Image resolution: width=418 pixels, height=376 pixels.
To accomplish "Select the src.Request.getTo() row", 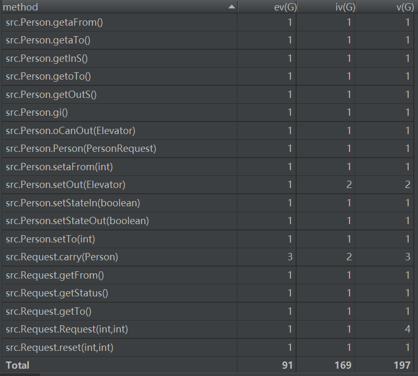I will tap(208, 312).
